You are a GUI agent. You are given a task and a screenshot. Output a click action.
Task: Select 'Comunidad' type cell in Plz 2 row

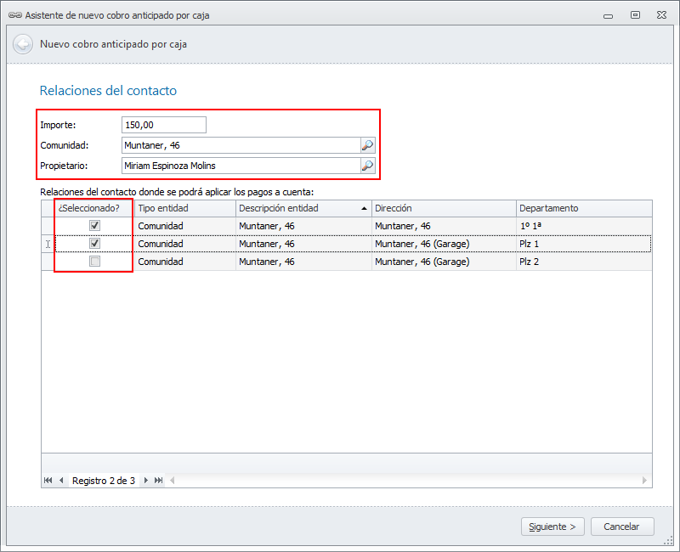[x=185, y=262]
